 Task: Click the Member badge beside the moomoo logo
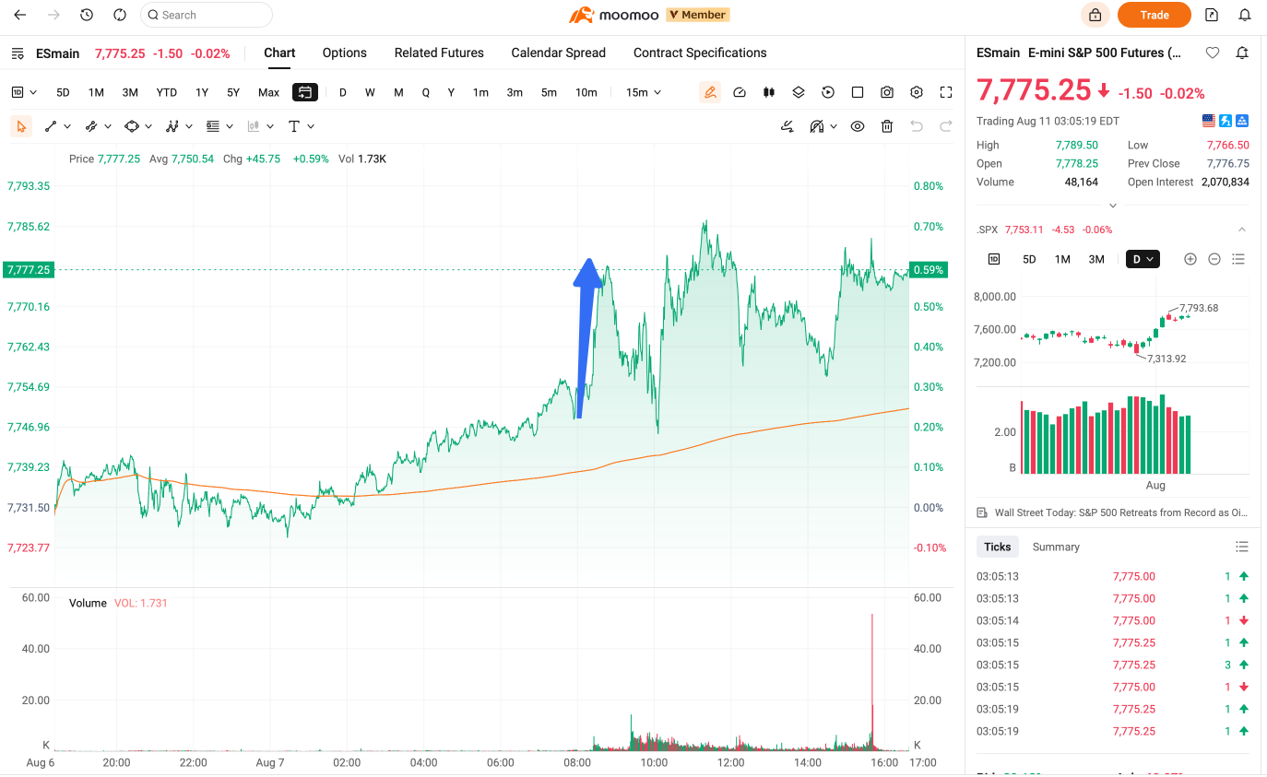tap(698, 15)
